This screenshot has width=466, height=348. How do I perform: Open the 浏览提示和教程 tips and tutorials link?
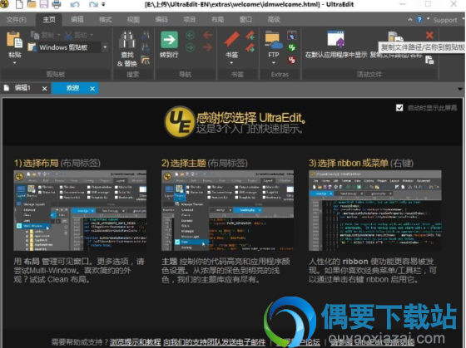point(135,342)
